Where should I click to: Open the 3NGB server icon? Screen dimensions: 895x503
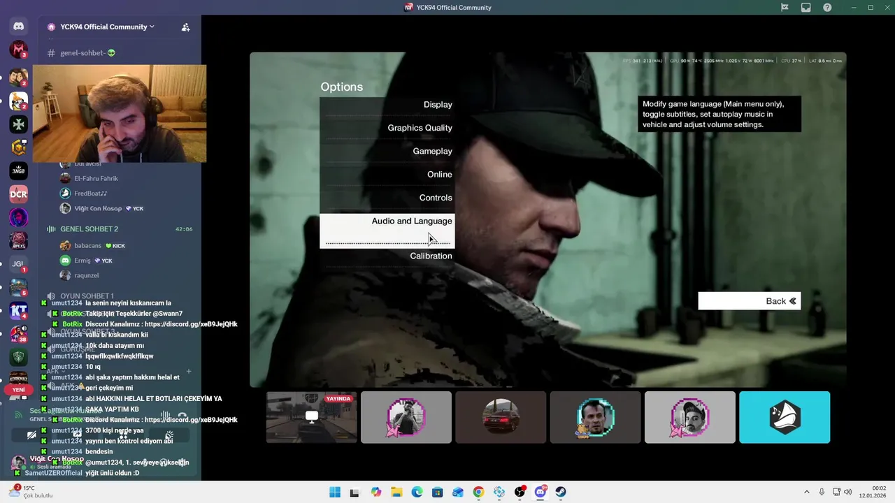[19, 170]
